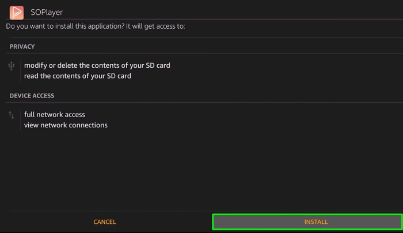The width and height of the screenshot is (403, 233).
Task: Click the divider line under PRIVACY heading
Action: pos(204,53)
